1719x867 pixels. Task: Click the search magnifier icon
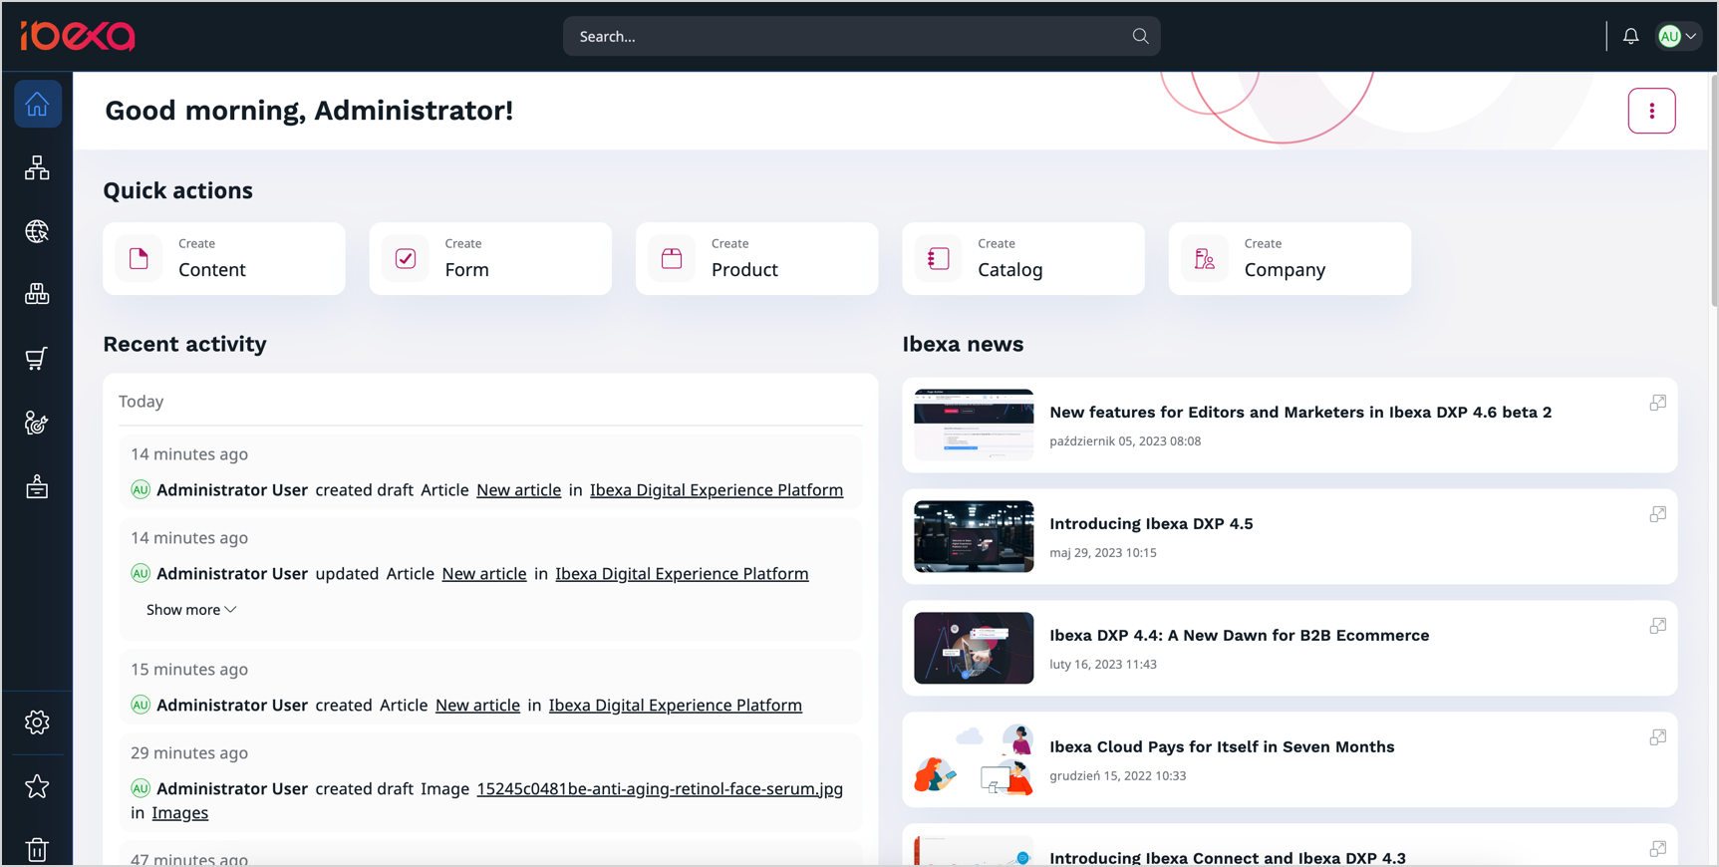(1140, 36)
